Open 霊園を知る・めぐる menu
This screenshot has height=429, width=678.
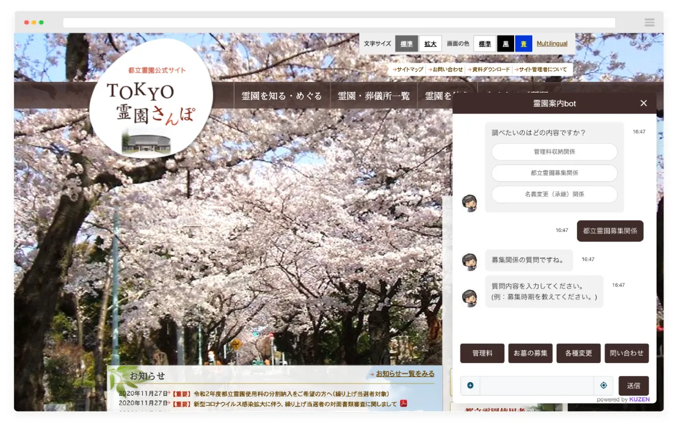281,95
